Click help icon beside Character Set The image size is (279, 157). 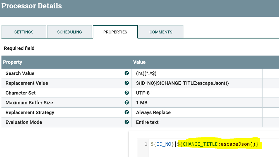[x=127, y=93]
